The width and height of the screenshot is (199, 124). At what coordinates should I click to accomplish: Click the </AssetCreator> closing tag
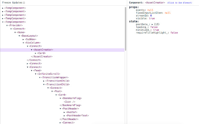coord(42,56)
